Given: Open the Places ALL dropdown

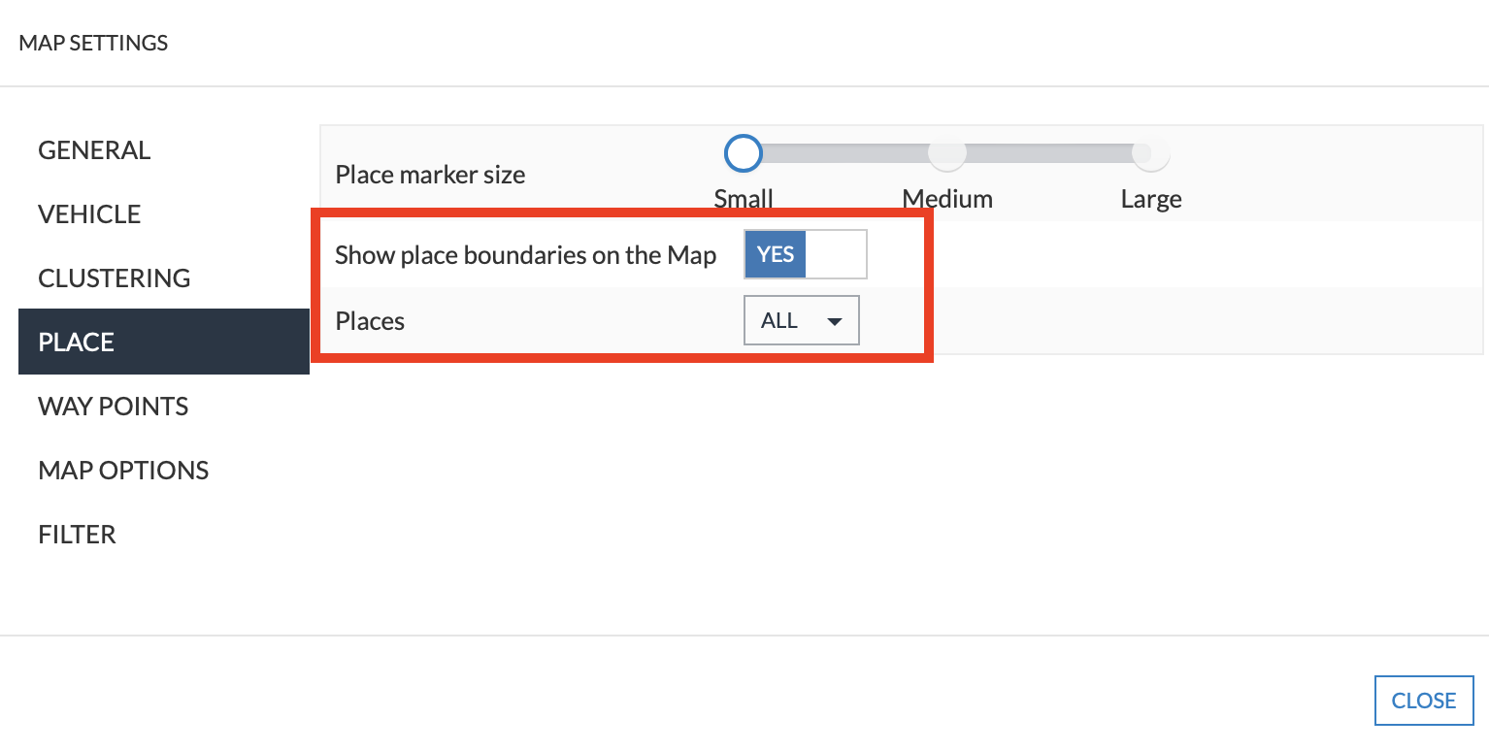Looking at the screenshot, I should tap(802, 320).
